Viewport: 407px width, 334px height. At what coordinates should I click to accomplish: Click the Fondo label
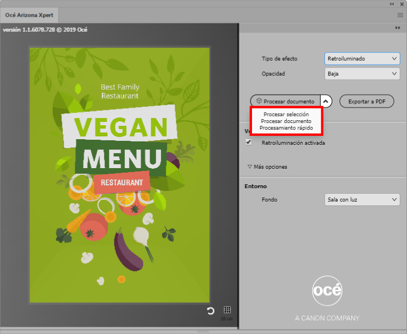click(269, 199)
